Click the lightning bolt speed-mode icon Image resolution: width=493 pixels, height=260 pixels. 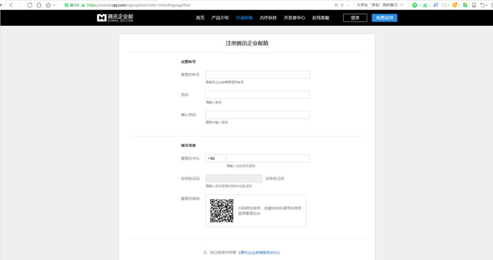coord(342,5)
